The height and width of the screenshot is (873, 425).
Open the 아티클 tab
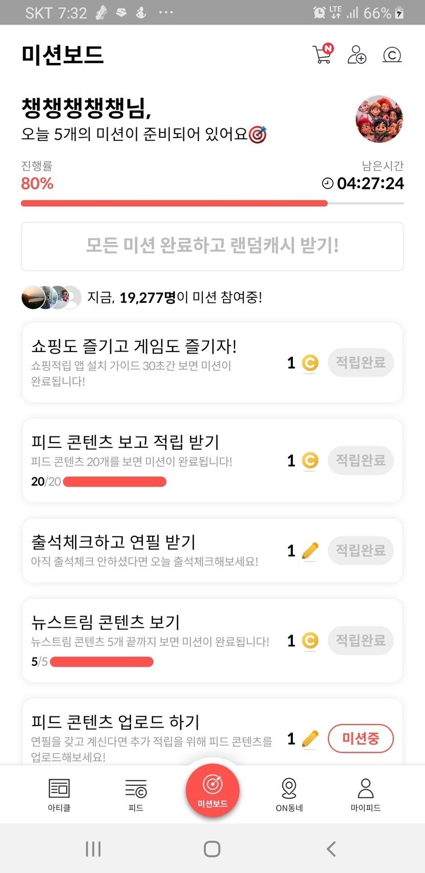pos(59,794)
